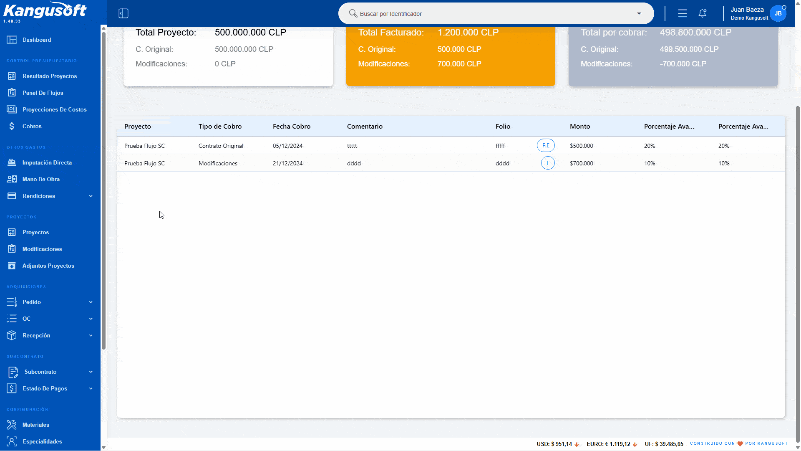This screenshot has height=451, width=801.
Task: Open the hamburger menu icon
Action: point(683,13)
